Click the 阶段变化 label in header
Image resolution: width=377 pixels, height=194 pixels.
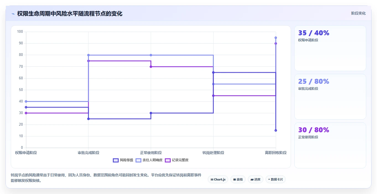click(358, 14)
